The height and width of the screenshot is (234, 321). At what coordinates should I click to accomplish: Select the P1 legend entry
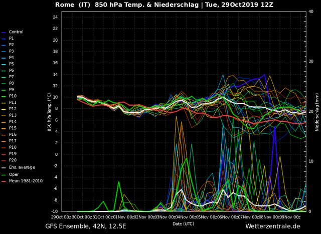(x=8, y=38)
